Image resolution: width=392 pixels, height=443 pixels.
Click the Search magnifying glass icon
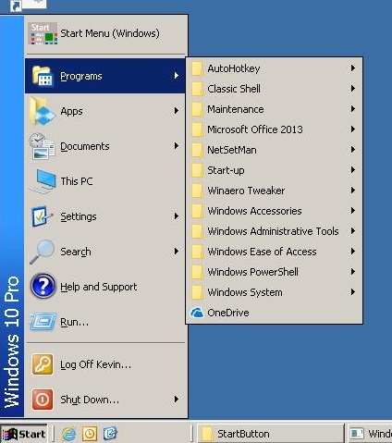43,252
